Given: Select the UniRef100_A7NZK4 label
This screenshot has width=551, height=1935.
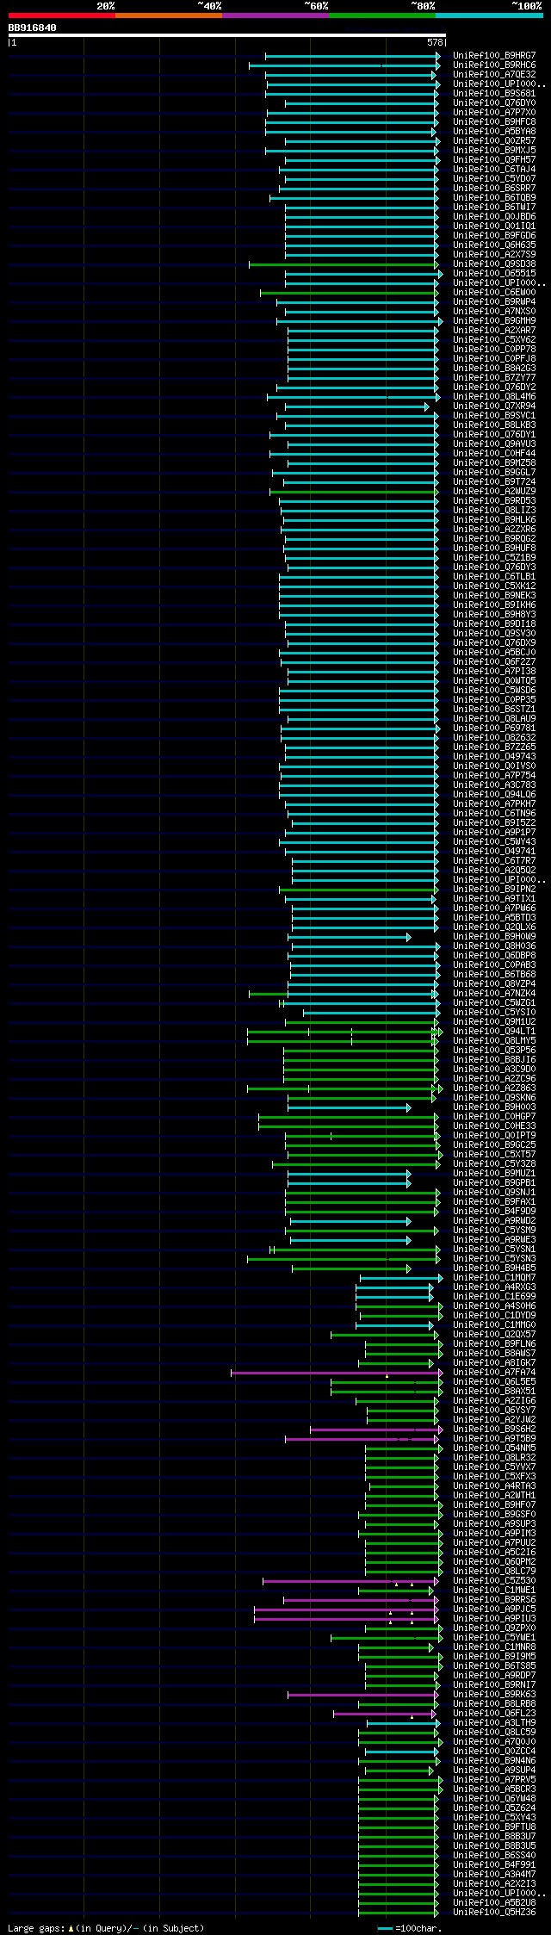Looking at the screenshot, I should [x=494, y=993].
